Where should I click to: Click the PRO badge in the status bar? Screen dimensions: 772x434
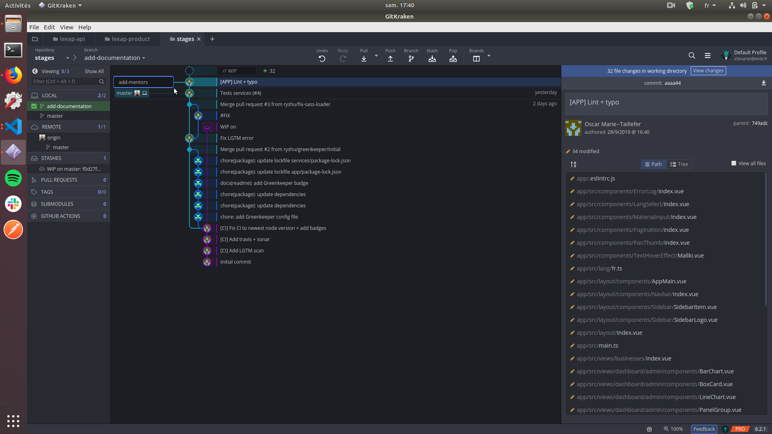(740, 429)
